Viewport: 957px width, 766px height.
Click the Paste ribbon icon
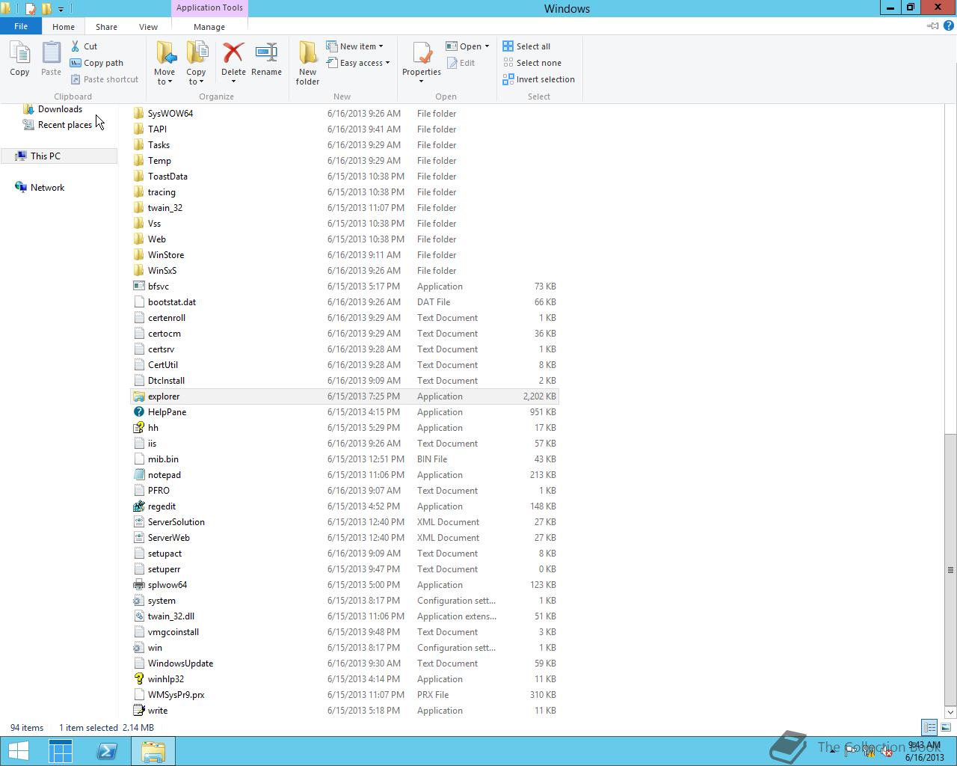point(51,58)
